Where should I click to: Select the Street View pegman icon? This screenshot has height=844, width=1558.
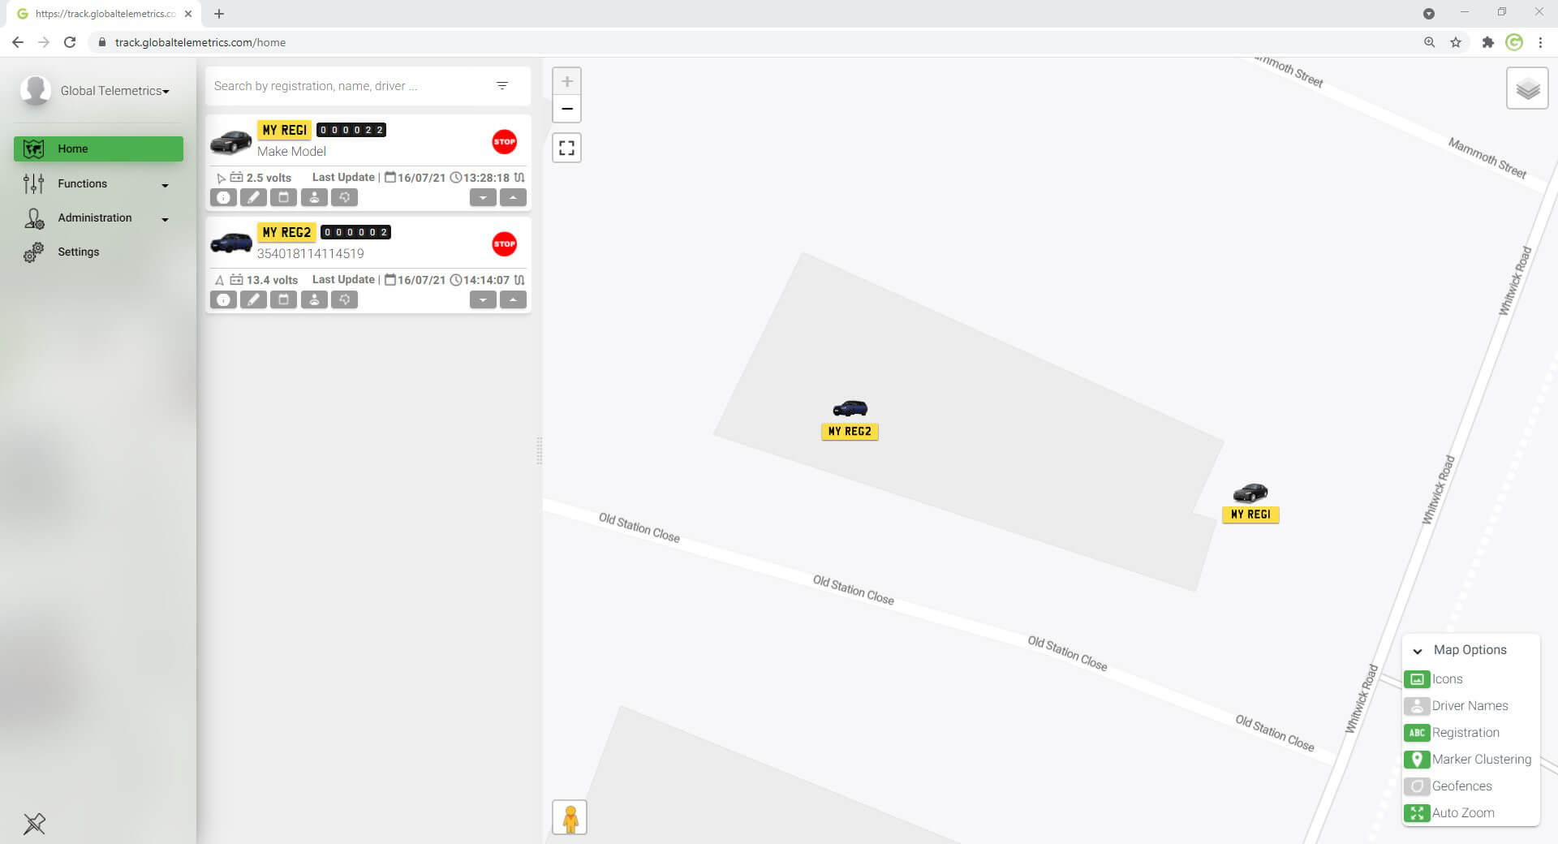[570, 817]
